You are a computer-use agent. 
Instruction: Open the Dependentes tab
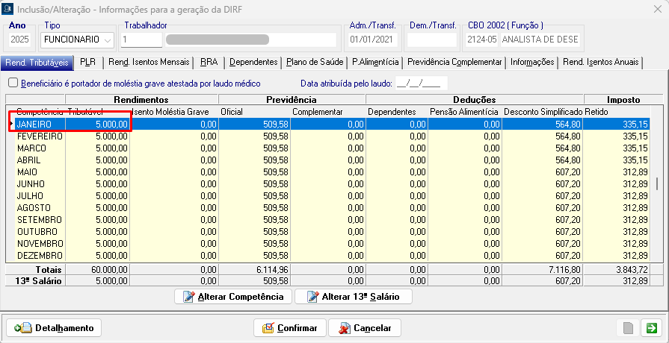pos(253,63)
